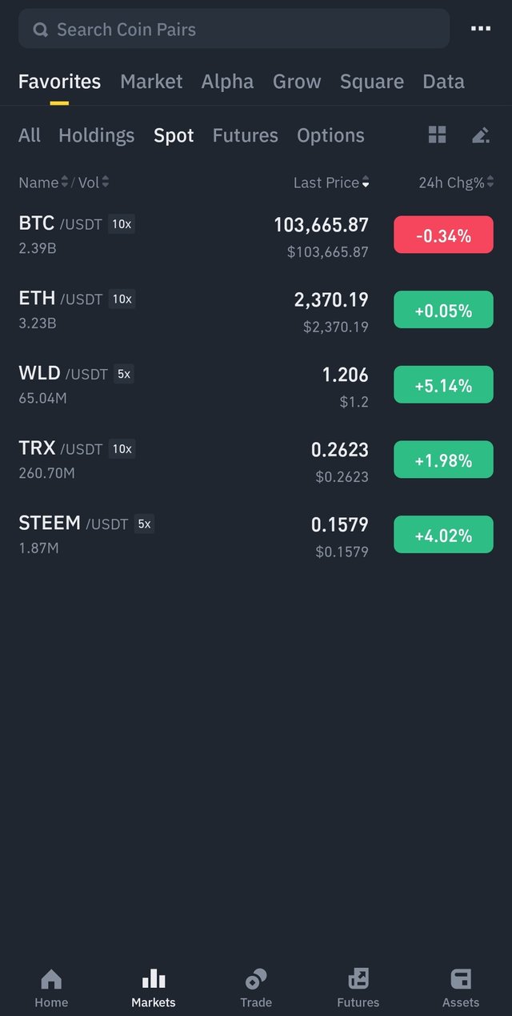Switch to the Market tab
The image size is (512, 1016).
tap(151, 82)
